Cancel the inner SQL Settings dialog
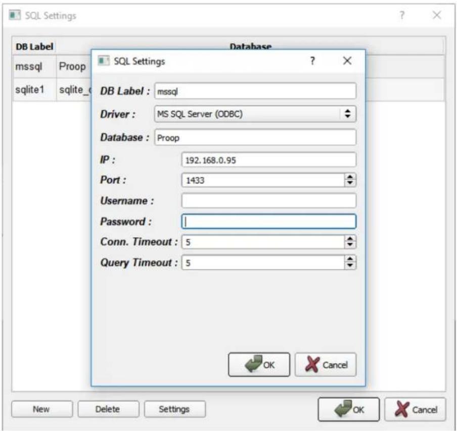 326,365
